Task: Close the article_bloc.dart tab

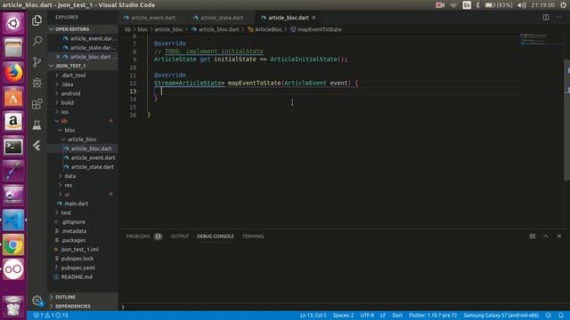Action: tap(313, 18)
